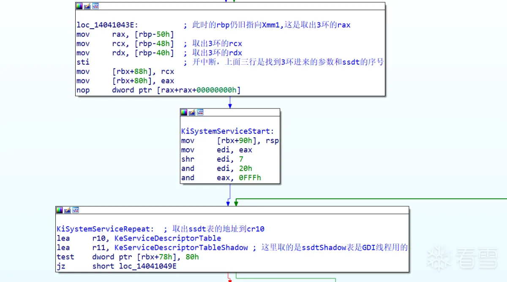This screenshot has height=282, width=507.
Task: Open the color picker icon on the KiSystemServiceRepeat block
Action: (x=60, y=210)
